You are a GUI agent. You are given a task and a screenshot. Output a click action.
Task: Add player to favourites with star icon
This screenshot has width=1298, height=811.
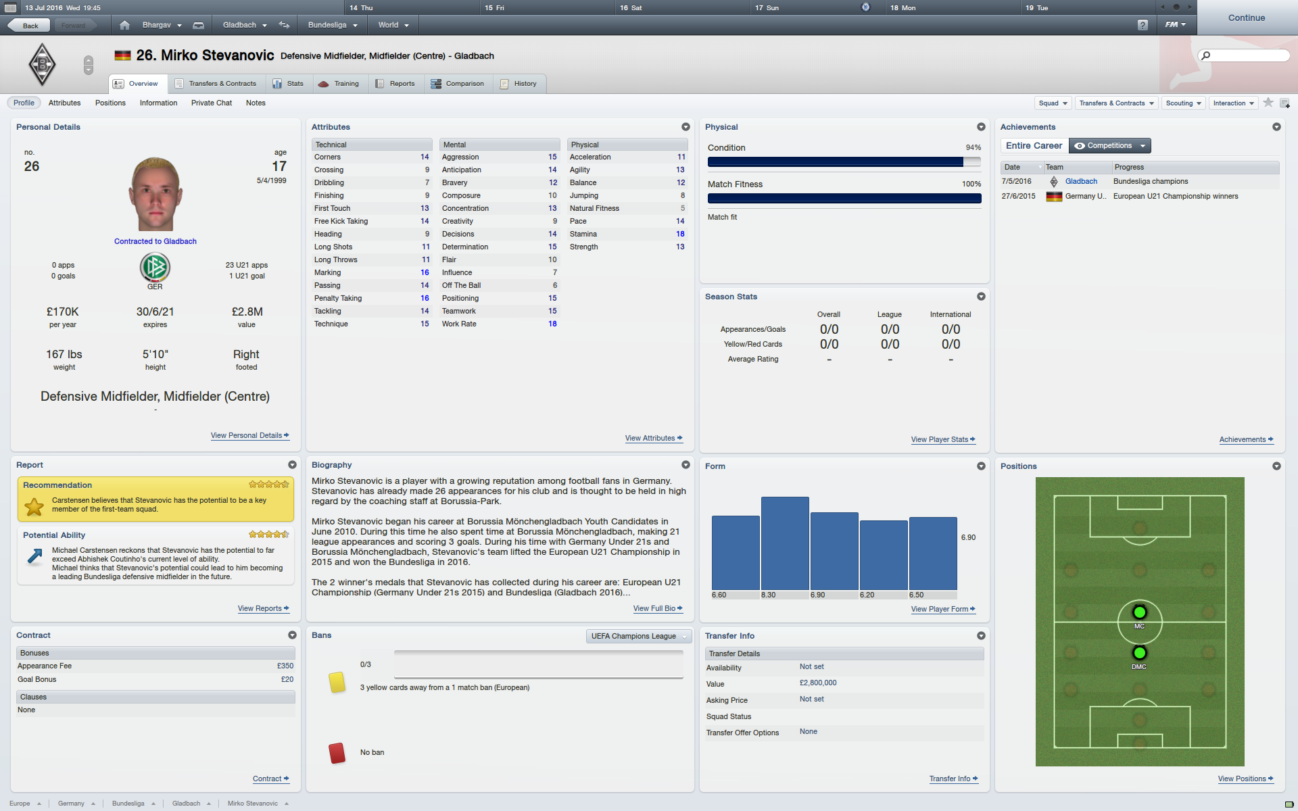(x=1268, y=103)
